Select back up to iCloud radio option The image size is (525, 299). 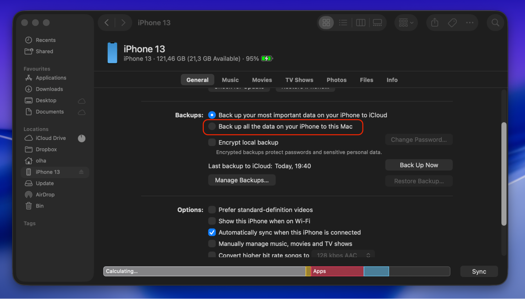(212, 115)
